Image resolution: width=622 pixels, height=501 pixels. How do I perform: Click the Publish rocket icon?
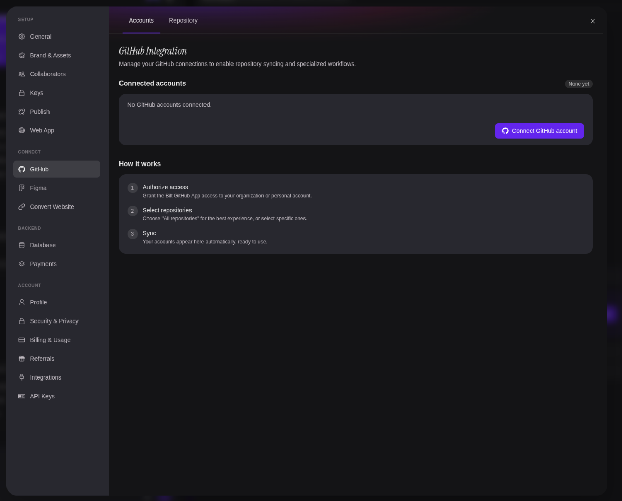(22, 112)
